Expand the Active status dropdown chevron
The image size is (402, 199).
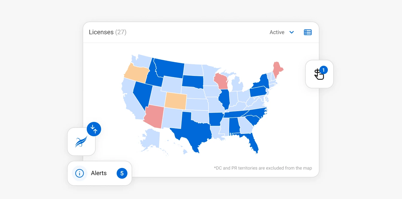tap(292, 32)
